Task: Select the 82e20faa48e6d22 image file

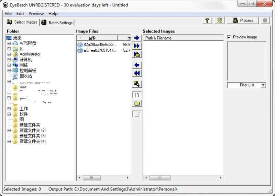Action: click(x=100, y=45)
